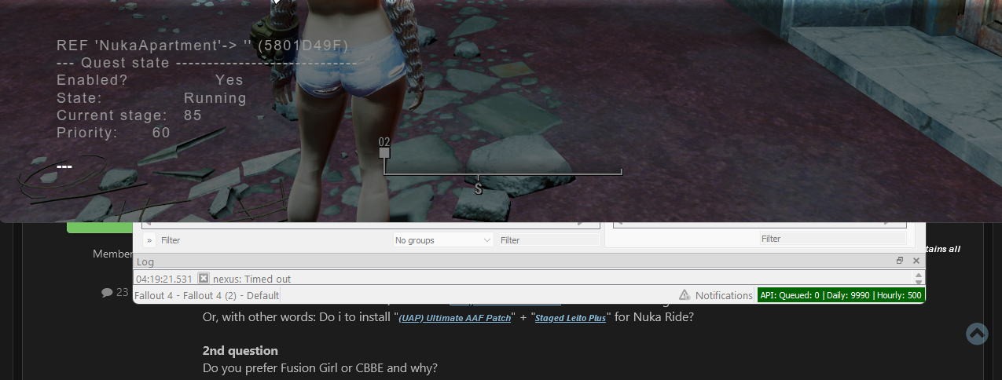Open the (UAP) Ultimate AAF Patch link
The image size is (1002, 380).
pyautogui.click(x=455, y=319)
